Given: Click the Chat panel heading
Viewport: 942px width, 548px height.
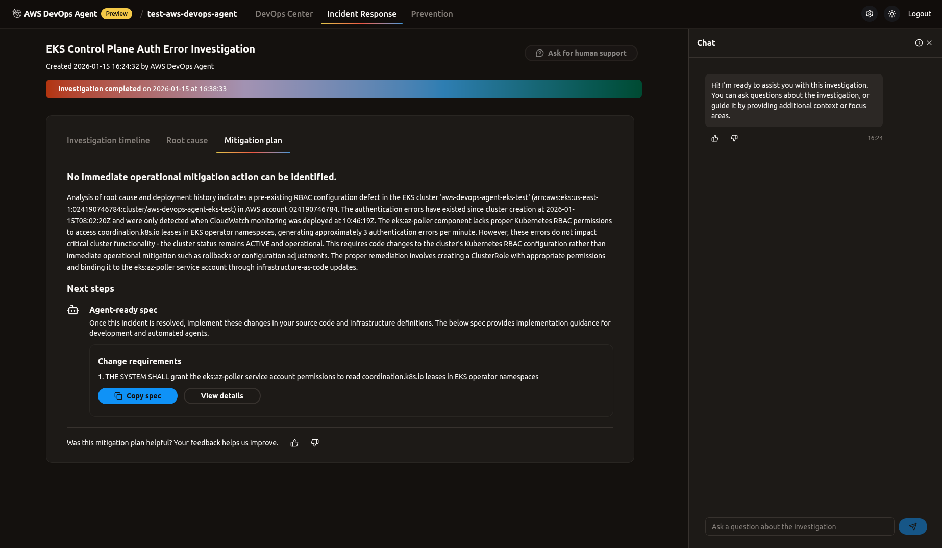Looking at the screenshot, I should pyautogui.click(x=706, y=43).
